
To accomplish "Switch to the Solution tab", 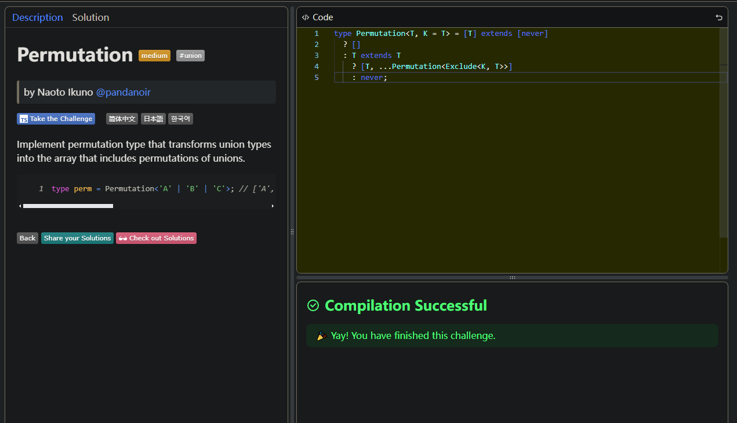I will (90, 17).
